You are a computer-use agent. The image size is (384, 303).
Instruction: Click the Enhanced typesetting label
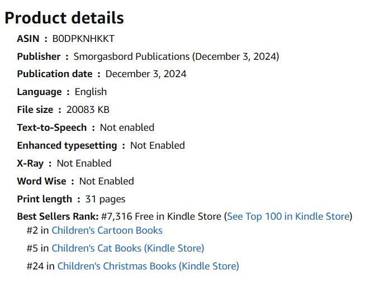pyautogui.click(x=67, y=146)
